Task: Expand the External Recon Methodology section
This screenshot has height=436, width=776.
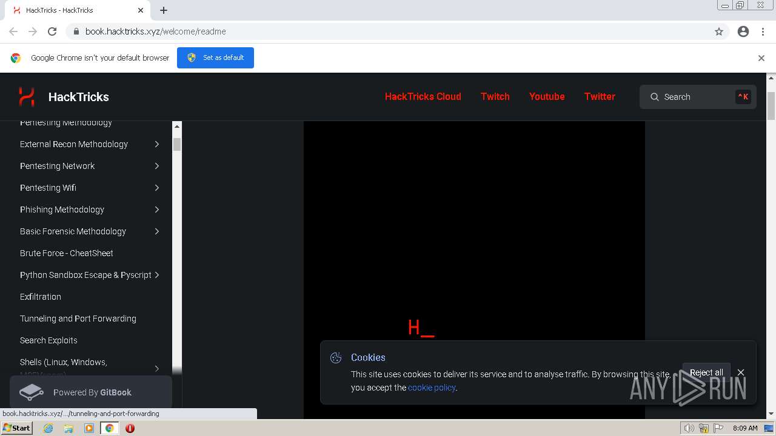Action: tap(156, 144)
